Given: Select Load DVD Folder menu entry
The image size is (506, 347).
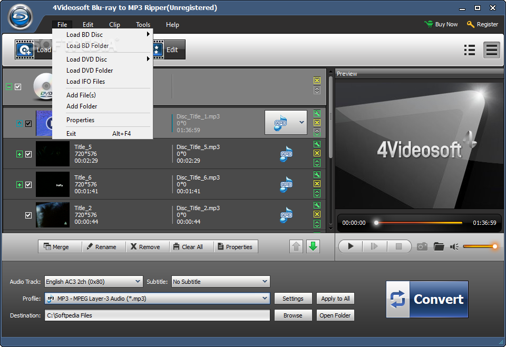Looking at the screenshot, I should (103, 71).
